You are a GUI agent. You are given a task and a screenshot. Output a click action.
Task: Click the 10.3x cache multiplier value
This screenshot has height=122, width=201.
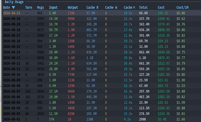pyautogui.click(x=128, y=86)
